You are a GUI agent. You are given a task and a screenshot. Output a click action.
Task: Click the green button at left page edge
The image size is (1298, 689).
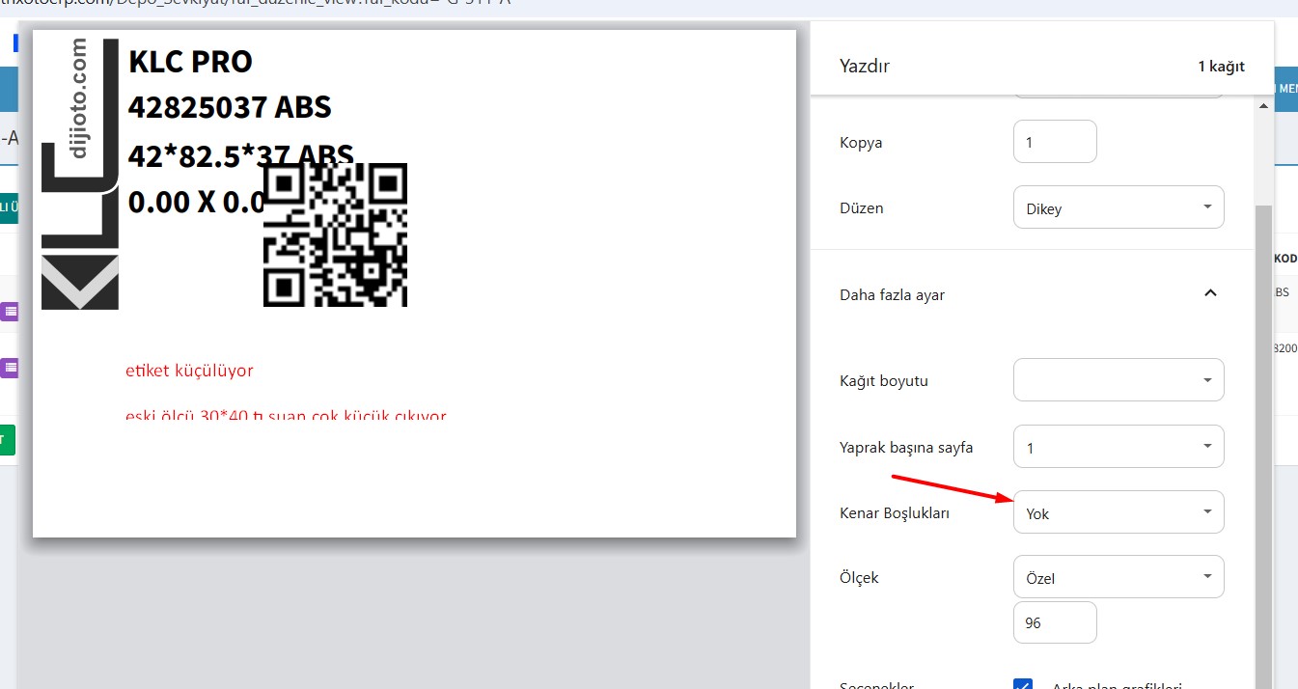[x=7, y=441]
